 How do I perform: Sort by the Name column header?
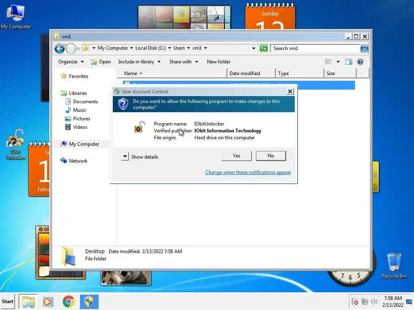tap(172, 73)
